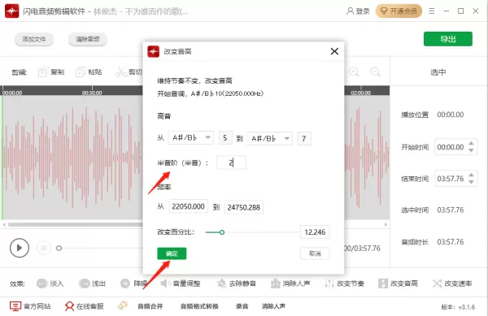
Task: Open the 官方网站 link
Action: point(30,306)
